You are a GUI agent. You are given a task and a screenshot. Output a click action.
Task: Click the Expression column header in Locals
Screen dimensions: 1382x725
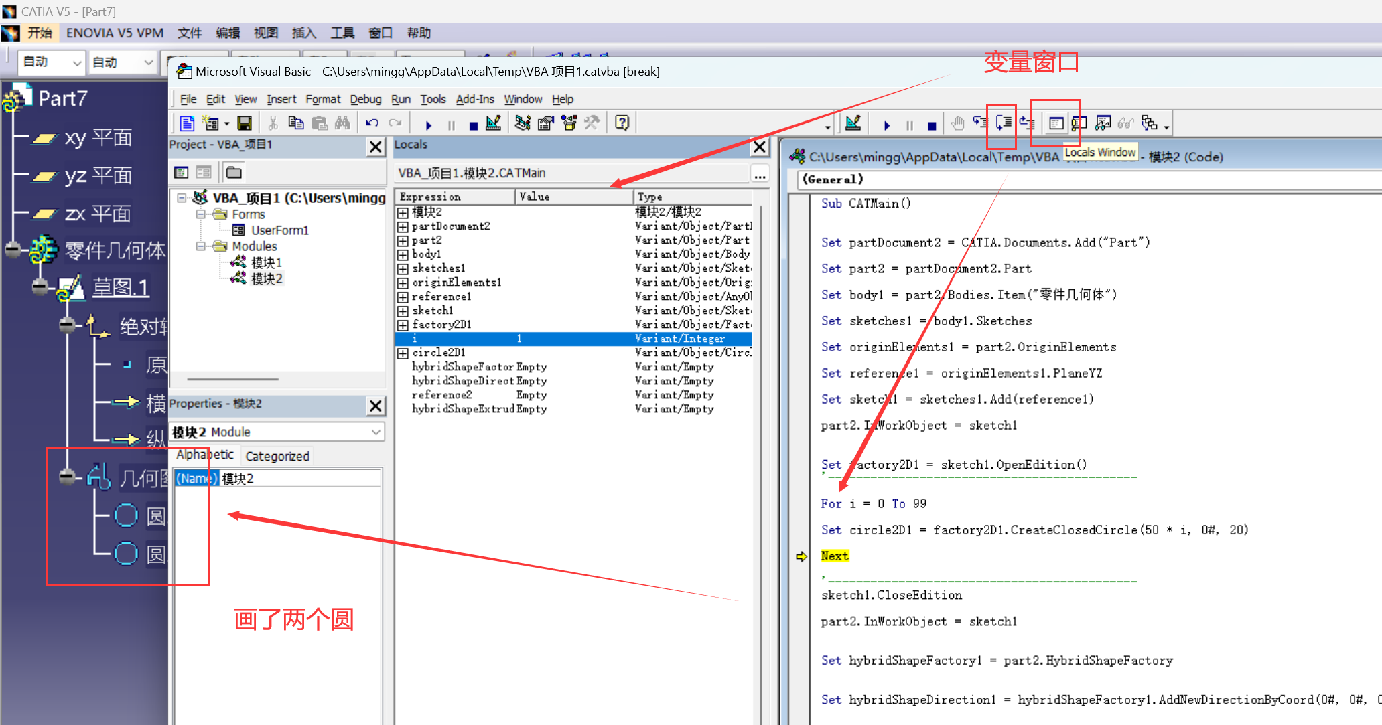coord(455,197)
